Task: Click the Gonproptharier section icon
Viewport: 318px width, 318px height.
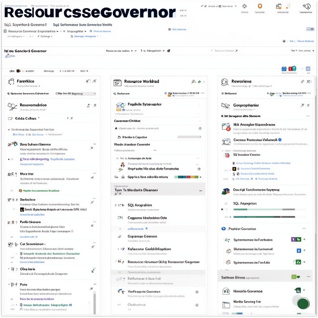Action: point(225,106)
